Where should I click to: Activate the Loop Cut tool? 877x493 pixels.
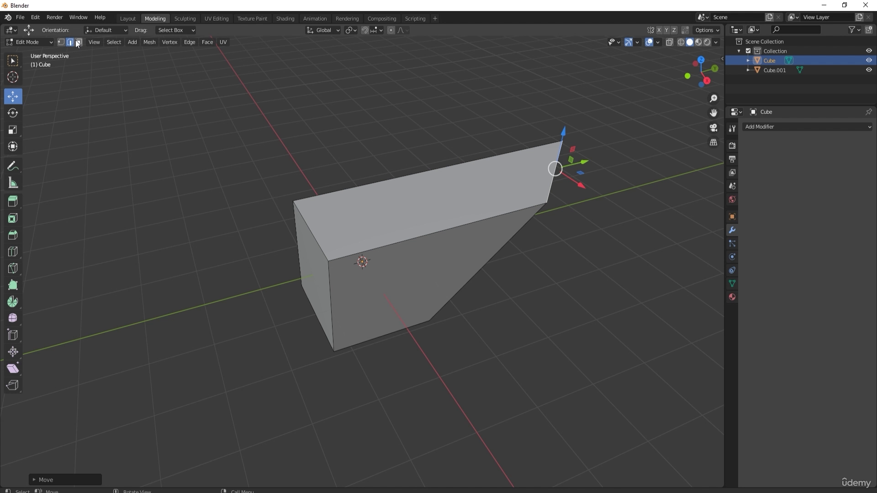point(13,252)
